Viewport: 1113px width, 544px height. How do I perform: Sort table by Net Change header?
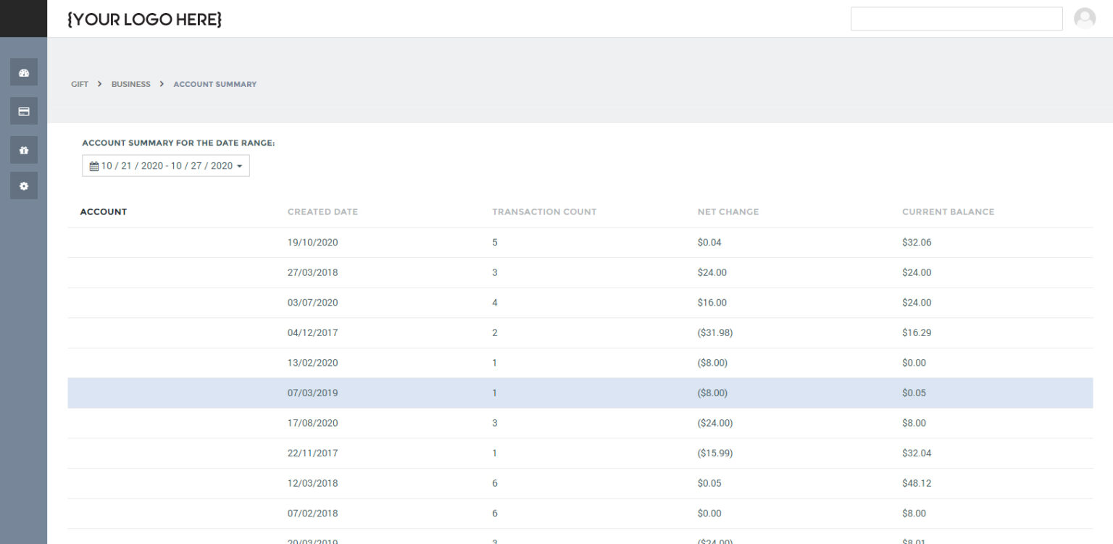coord(728,212)
